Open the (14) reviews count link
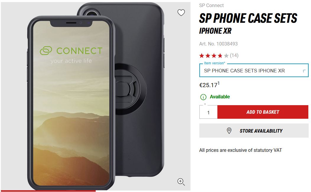 (x=234, y=55)
